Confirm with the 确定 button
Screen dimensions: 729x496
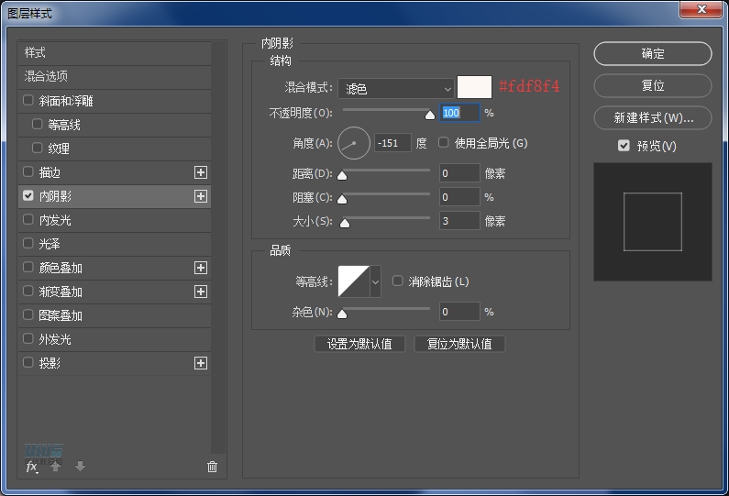653,54
